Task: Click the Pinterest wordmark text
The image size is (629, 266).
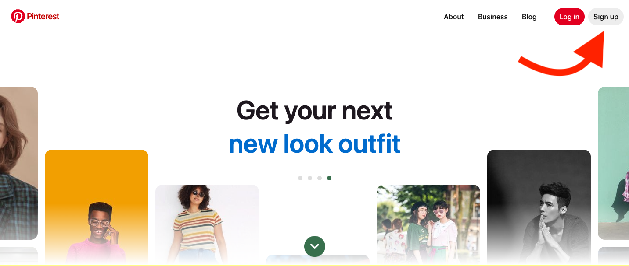Action: click(x=43, y=16)
